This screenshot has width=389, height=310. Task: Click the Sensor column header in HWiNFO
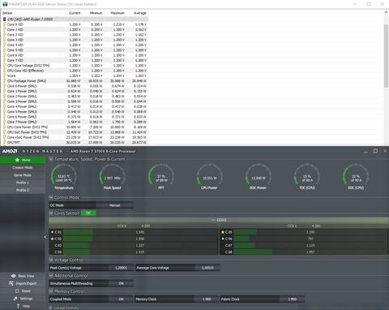coord(7,13)
